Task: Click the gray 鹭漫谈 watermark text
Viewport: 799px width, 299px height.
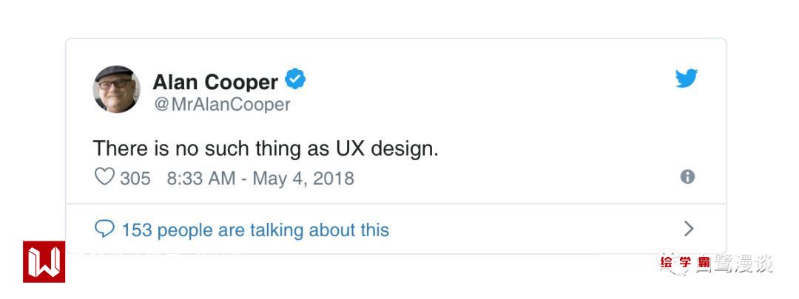Action: 743,264
